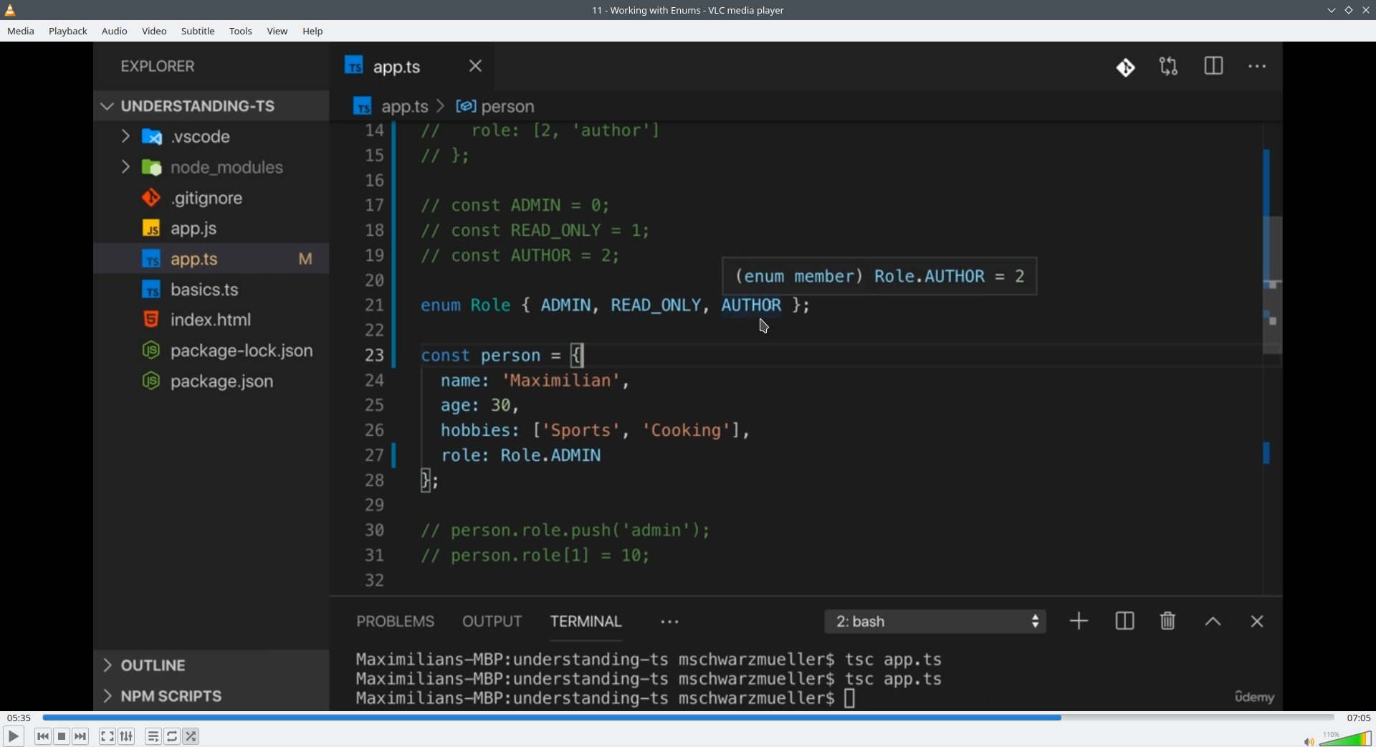This screenshot has height=747, width=1376.
Task: Switch to the PROBLEMS panel tab
Action: [x=396, y=622]
